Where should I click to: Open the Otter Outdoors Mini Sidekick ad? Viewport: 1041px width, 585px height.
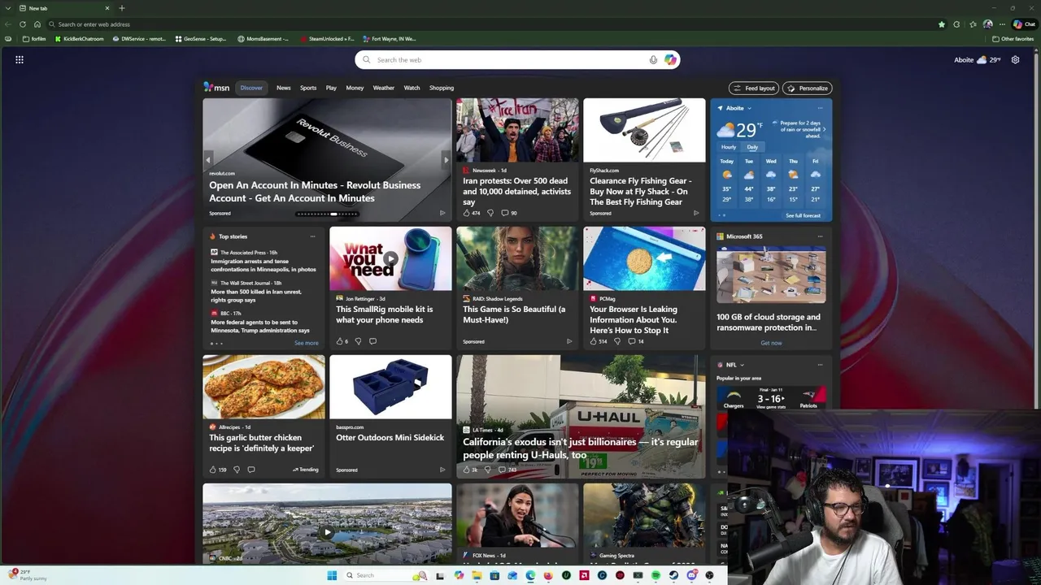click(x=390, y=437)
